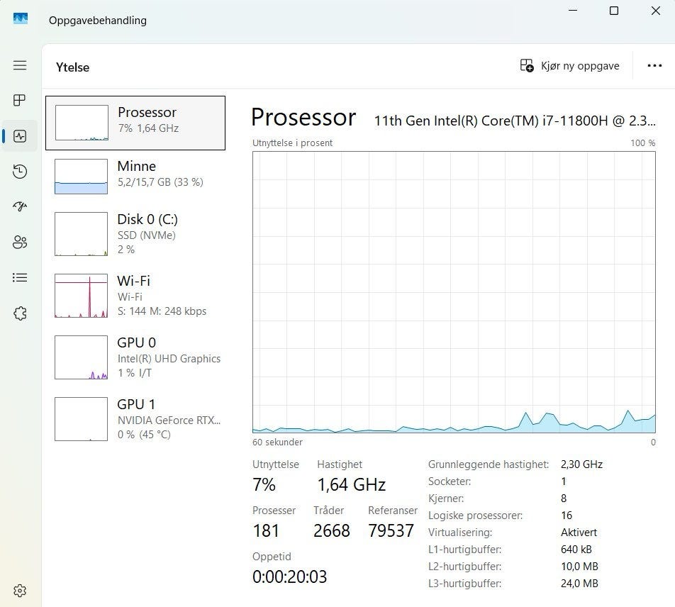Click L1-hurtigbuffer value 640 kB
This screenshot has width=675, height=607.
tap(576, 550)
